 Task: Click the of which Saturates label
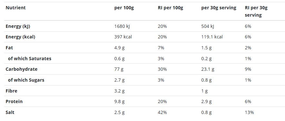(x=30, y=59)
